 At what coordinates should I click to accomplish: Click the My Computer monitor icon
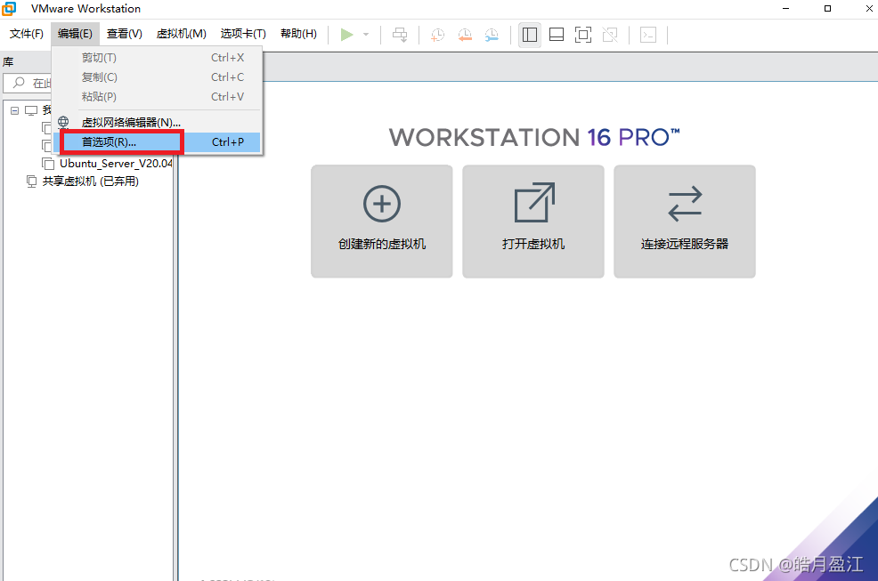pos(31,111)
